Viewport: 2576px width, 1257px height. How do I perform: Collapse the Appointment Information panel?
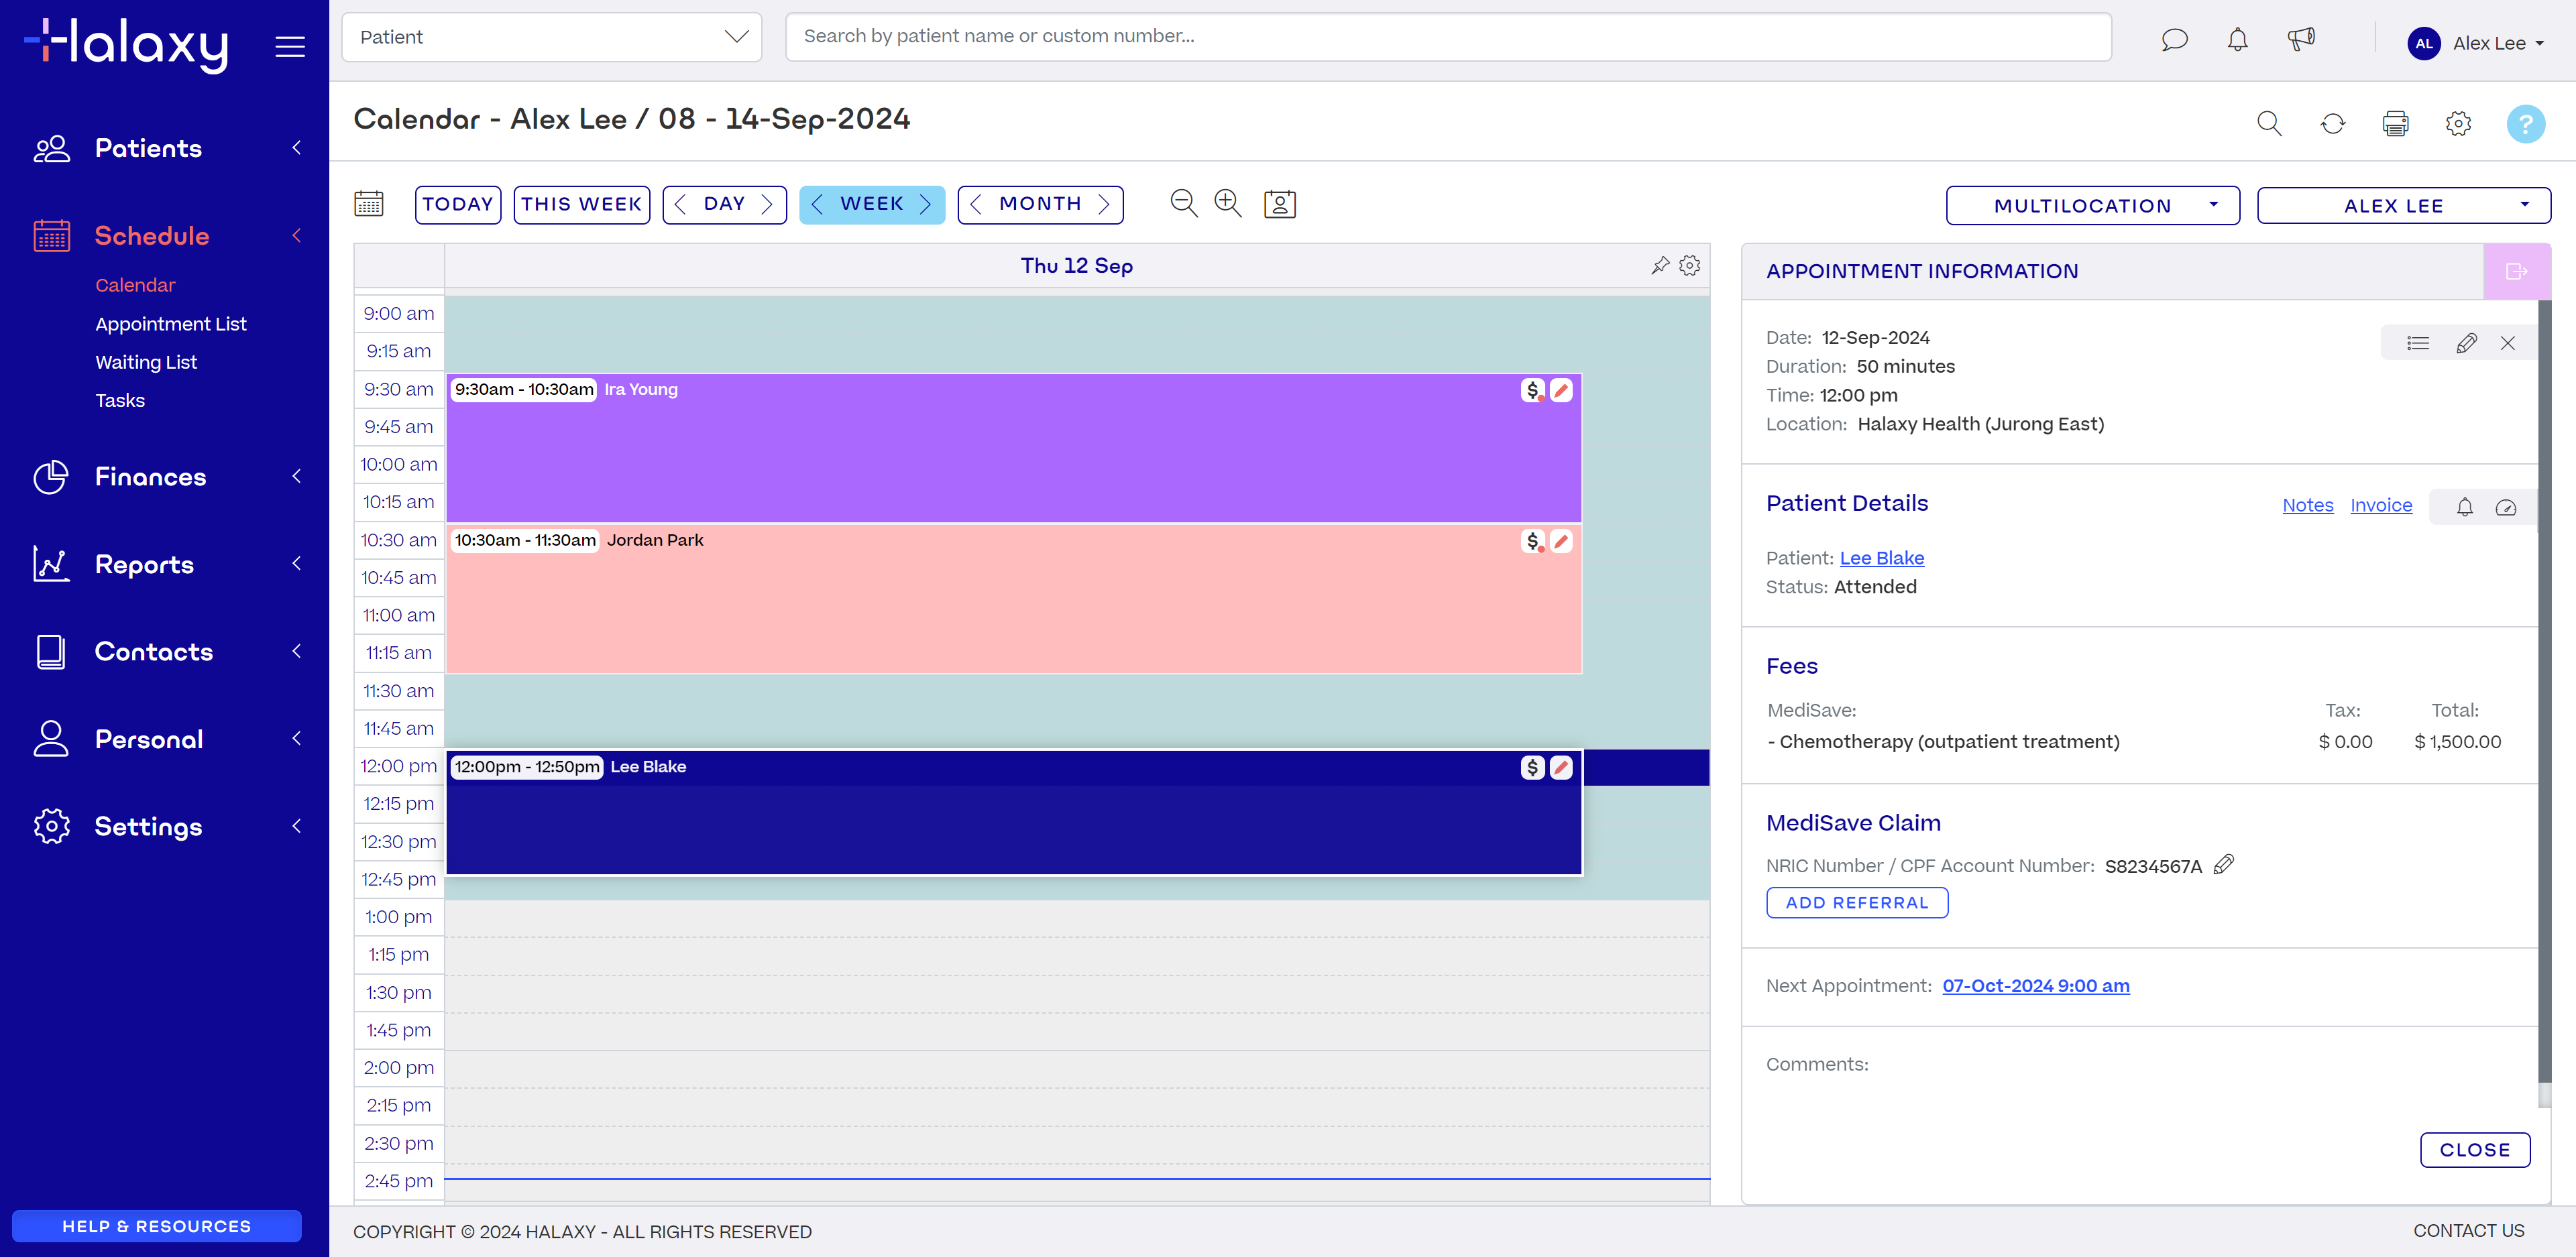(2516, 271)
